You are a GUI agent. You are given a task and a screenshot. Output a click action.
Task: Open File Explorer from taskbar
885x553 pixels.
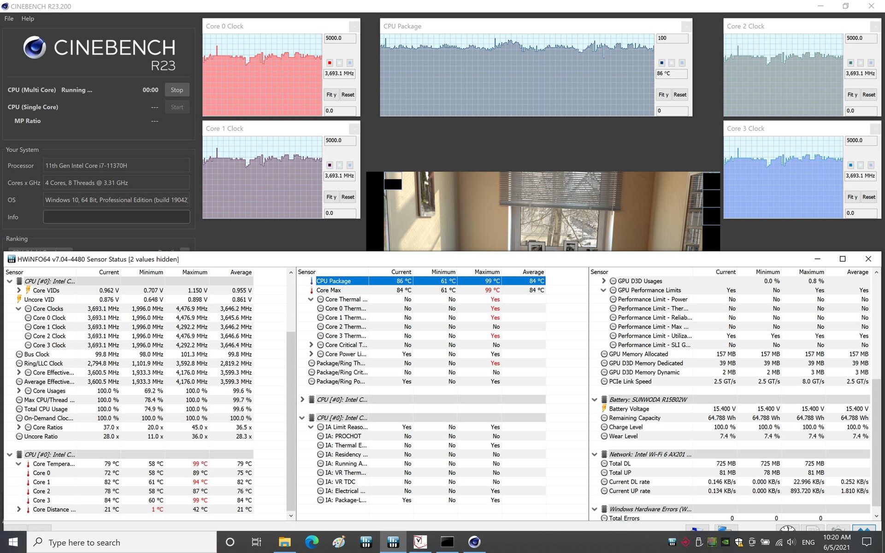[284, 542]
